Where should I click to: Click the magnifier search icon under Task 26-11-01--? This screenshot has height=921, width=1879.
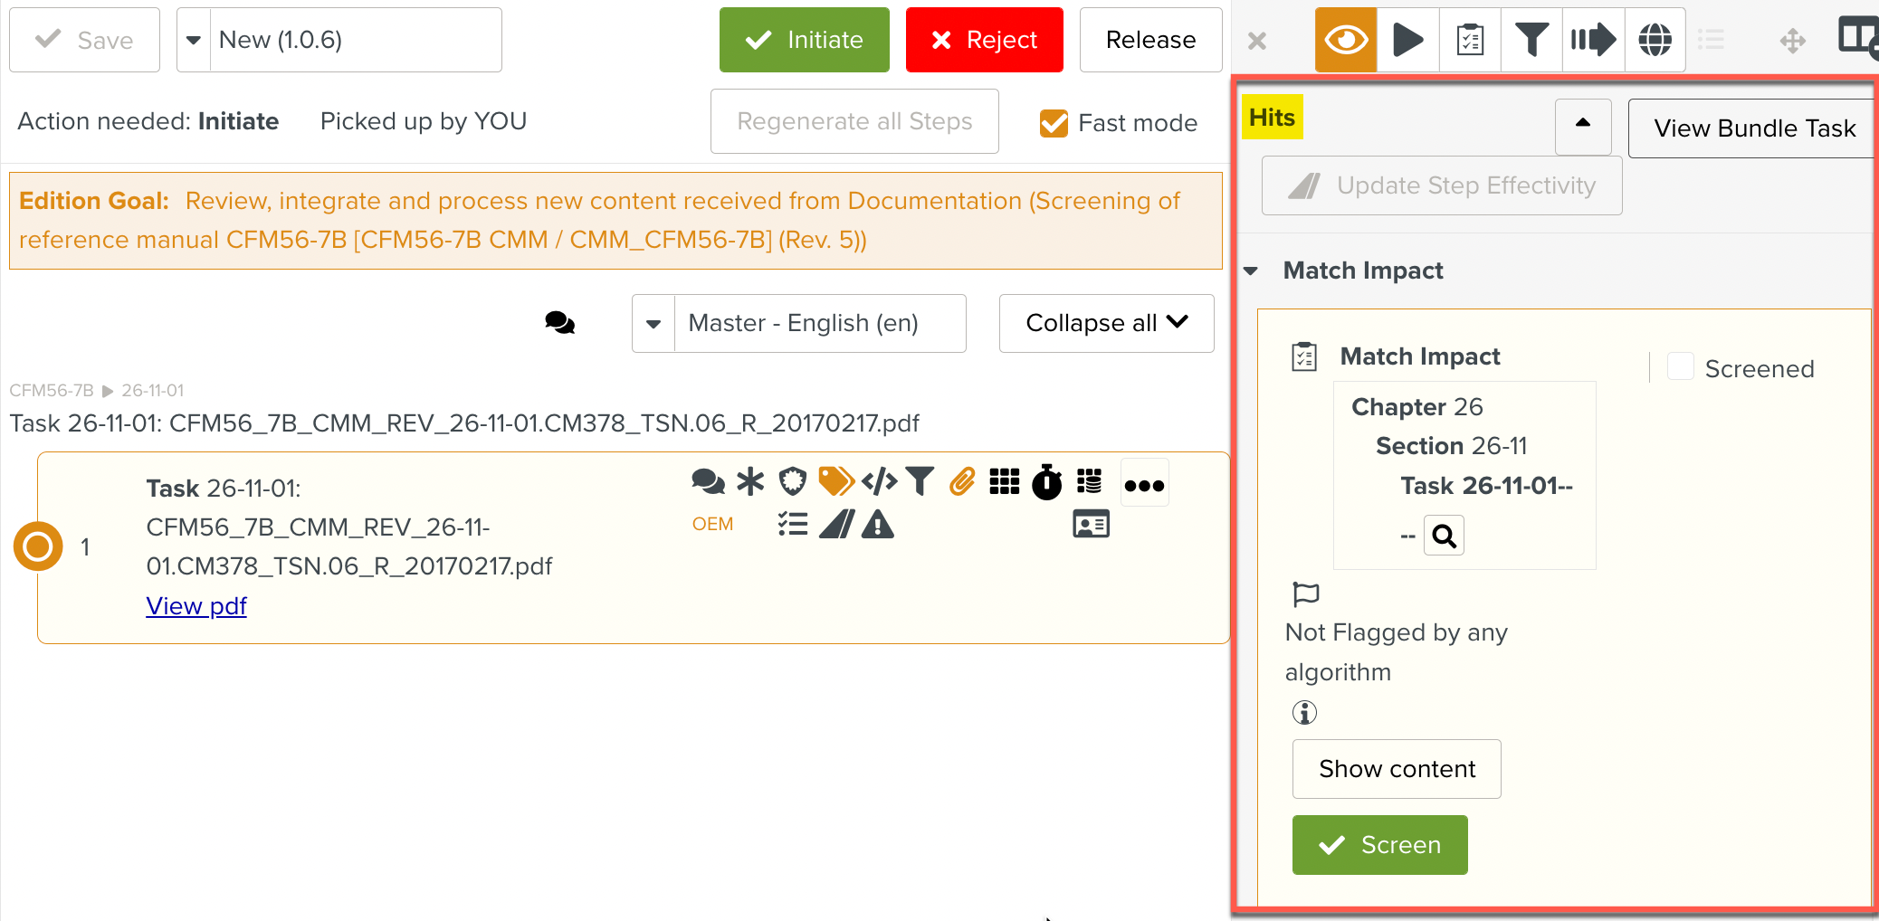(1444, 536)
